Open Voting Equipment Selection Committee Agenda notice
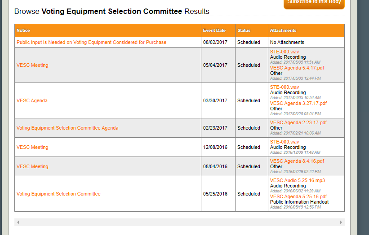Image resolution: width=369 pixels, height=235 pixels. tap(67, 128)
